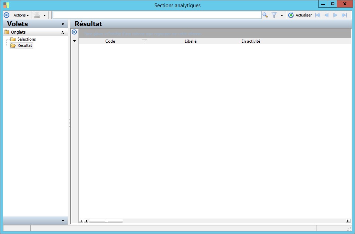Expand the printer options dropdown arrow
The width and height of the screenshot is (355, 234).
pos(44,15)
